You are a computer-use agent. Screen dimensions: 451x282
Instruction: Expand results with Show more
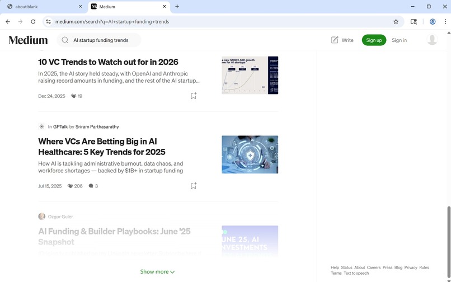[x=157, y=271]
